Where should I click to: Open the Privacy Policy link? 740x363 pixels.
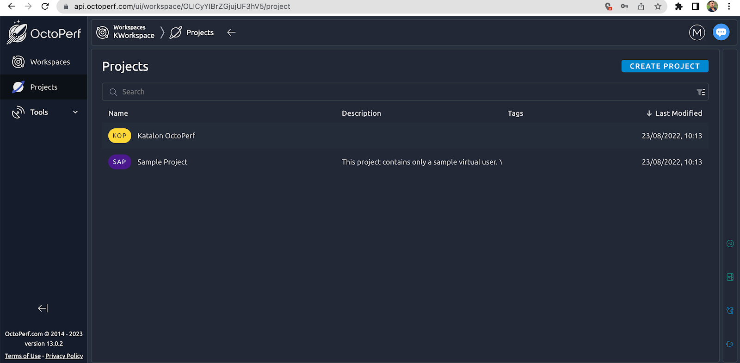click(x=64, y=356)
